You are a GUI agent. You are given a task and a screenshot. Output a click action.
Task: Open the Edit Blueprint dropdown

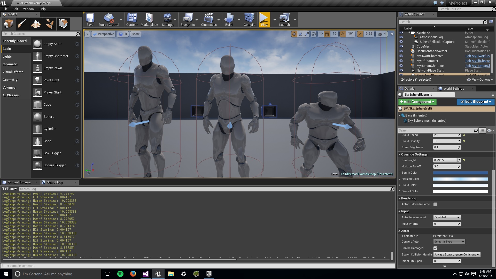[476, 102]
